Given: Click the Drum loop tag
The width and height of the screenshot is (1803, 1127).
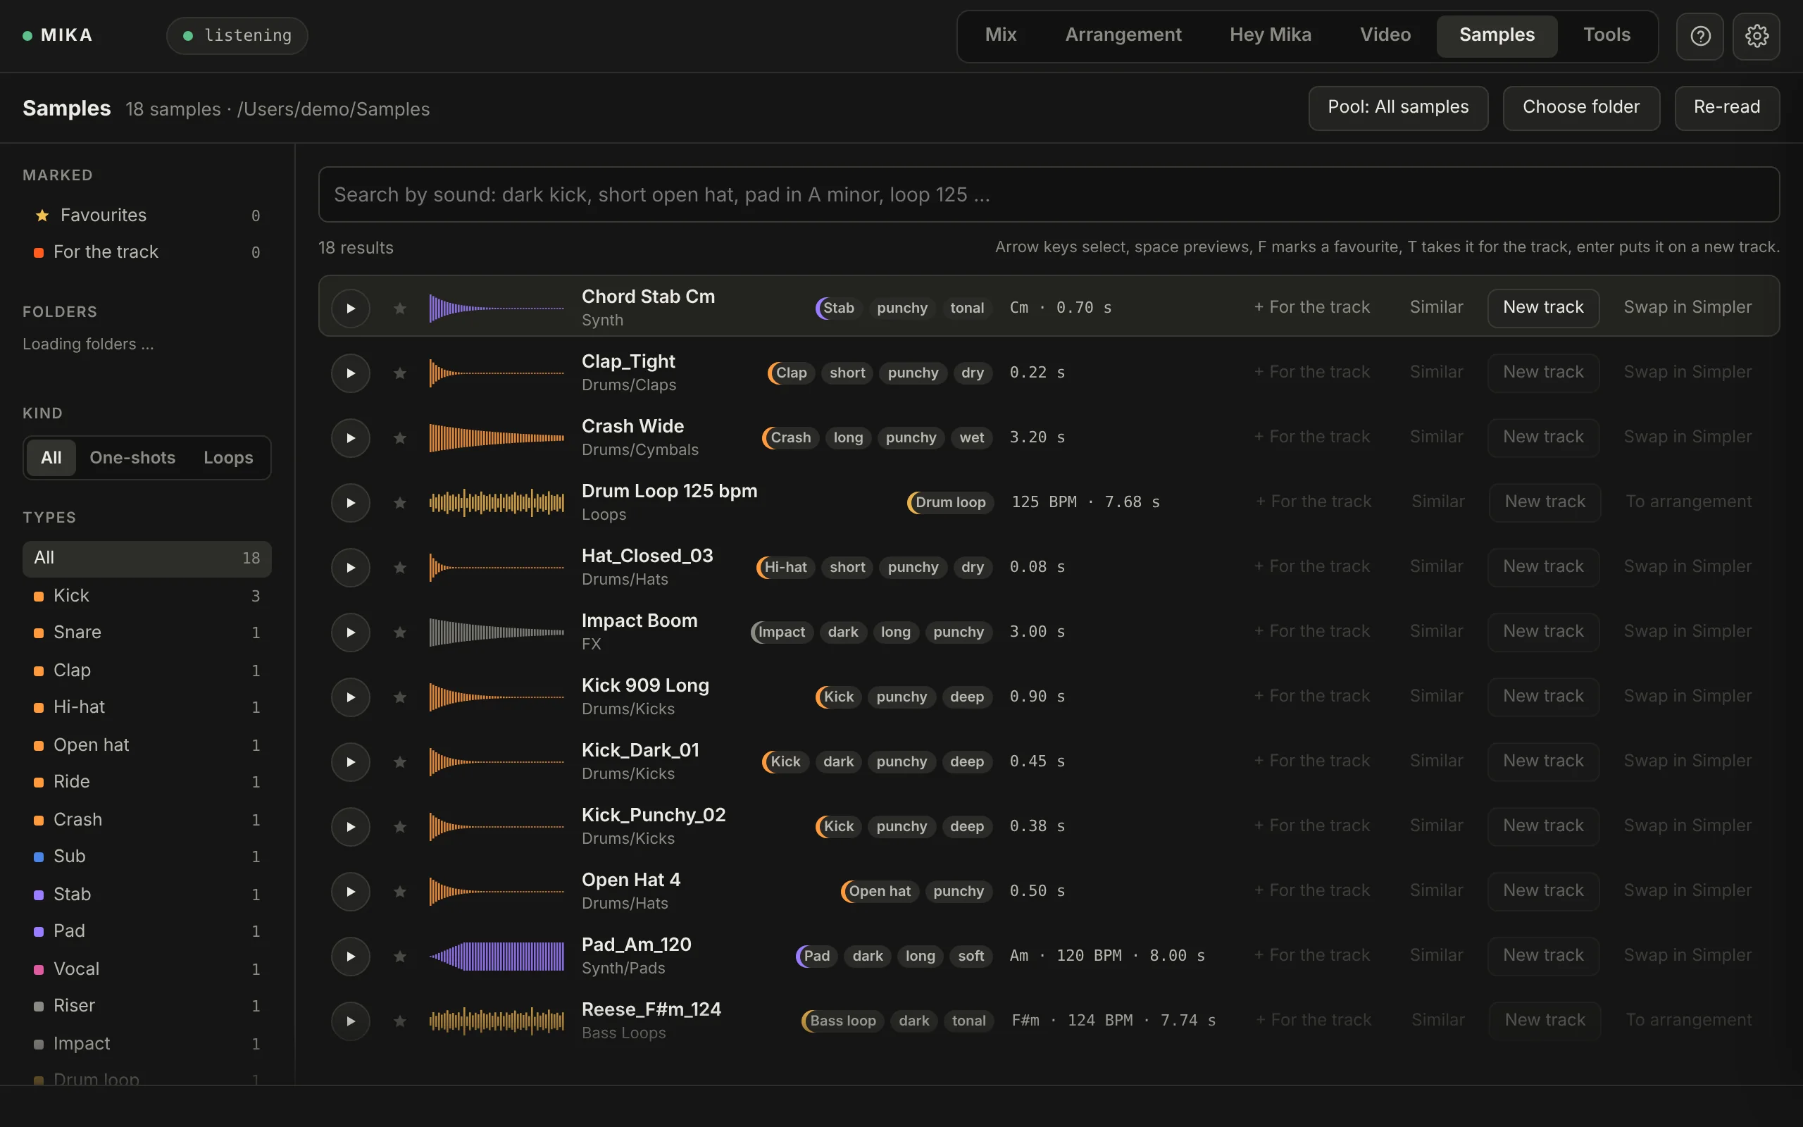Looking at the screenshot, I should click(950, 502).
